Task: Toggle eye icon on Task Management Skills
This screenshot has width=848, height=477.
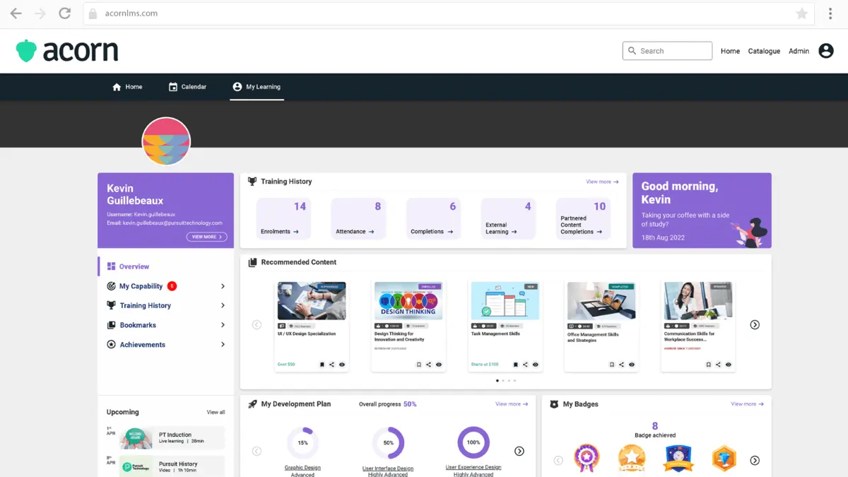Action: point(536,365)
